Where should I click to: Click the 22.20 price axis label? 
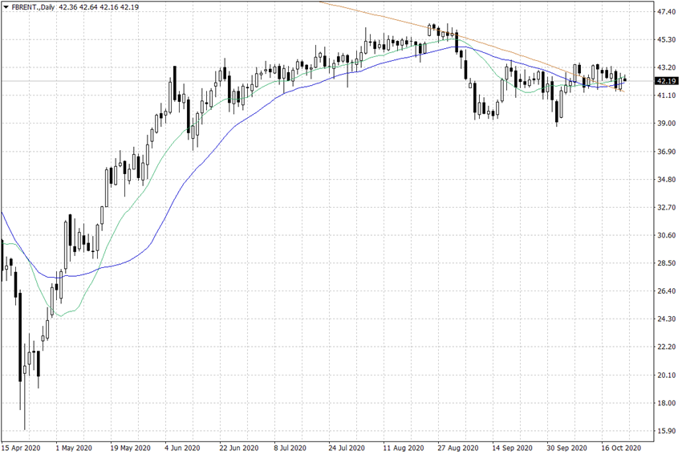click(x=667, y=347)
